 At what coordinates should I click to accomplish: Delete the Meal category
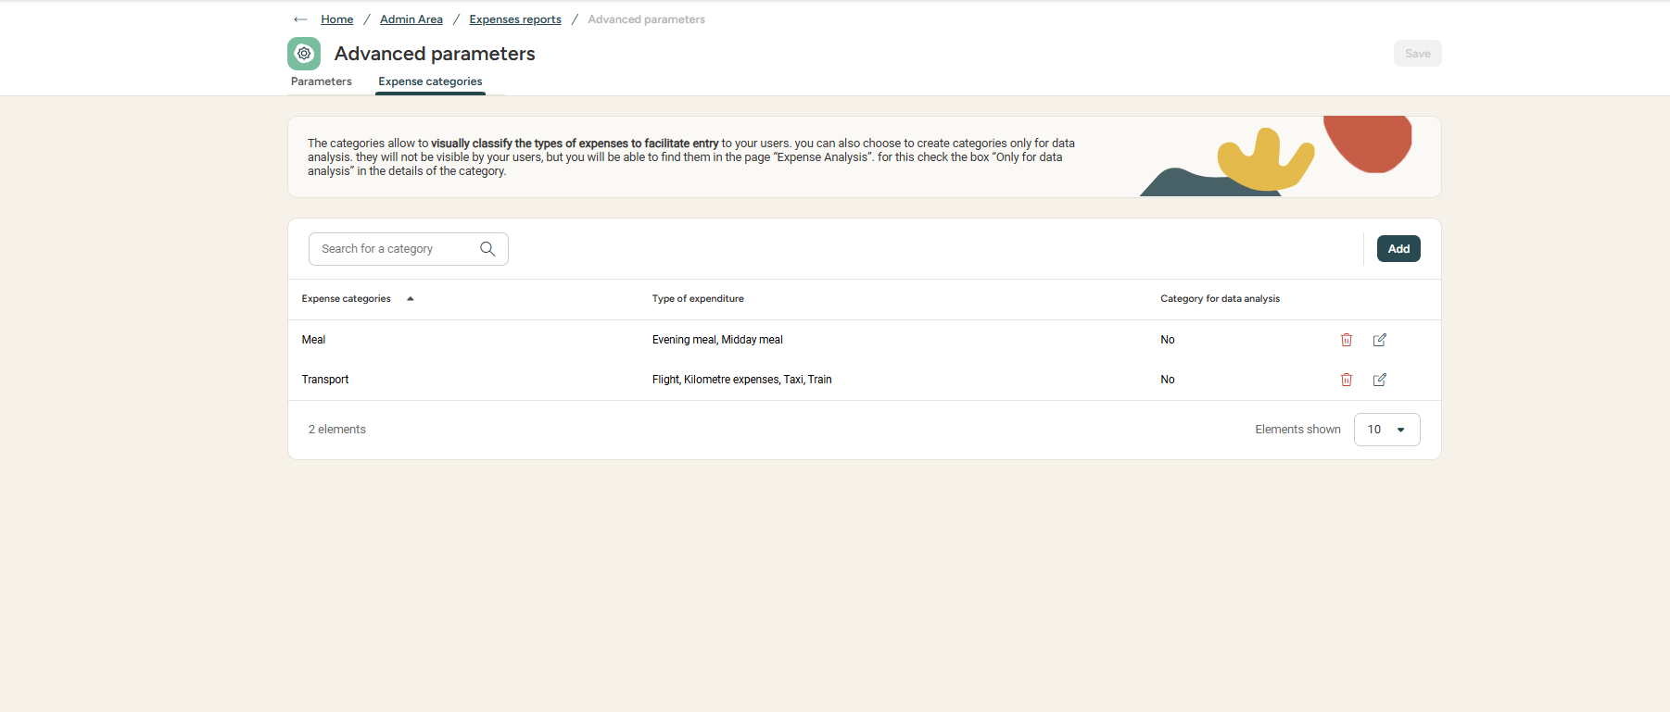(1346, 340)
